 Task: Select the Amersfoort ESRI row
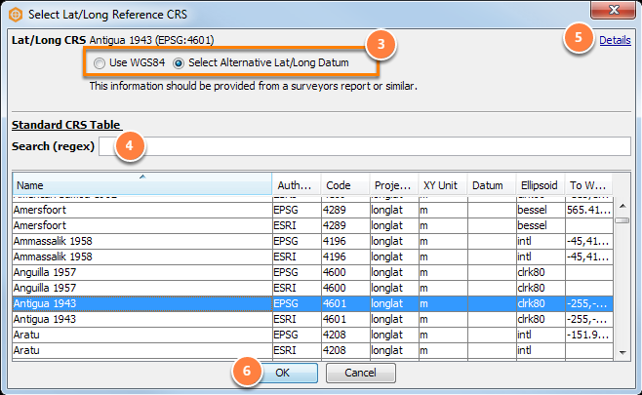[x=312, y=225]
